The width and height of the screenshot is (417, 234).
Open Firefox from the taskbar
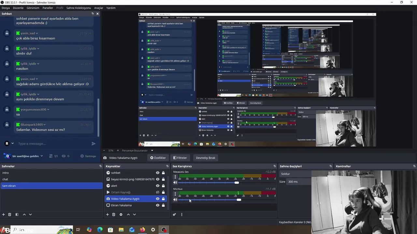point(142,230)
